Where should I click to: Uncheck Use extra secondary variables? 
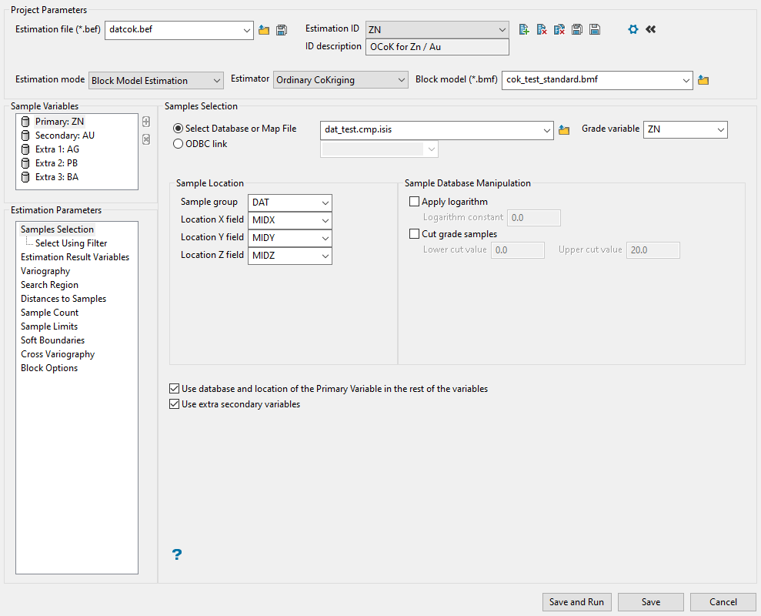174,404
